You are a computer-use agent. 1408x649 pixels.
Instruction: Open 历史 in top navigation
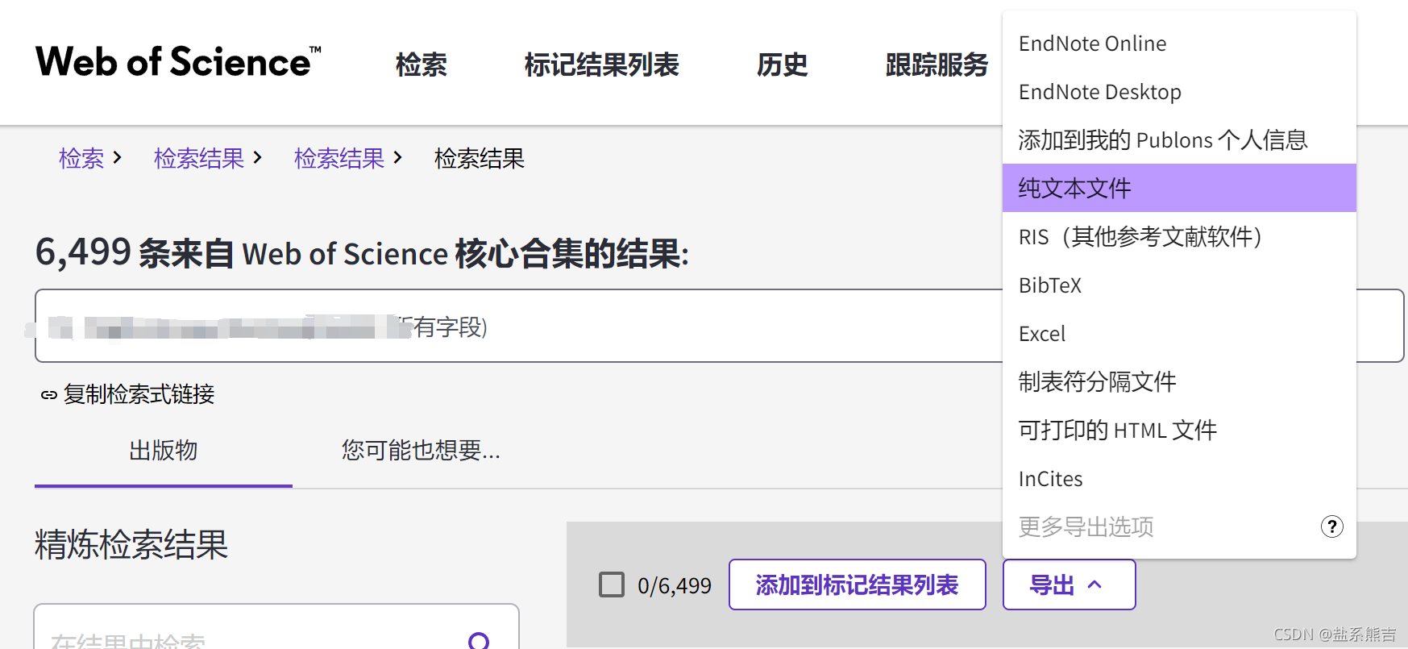pos(782,64)
